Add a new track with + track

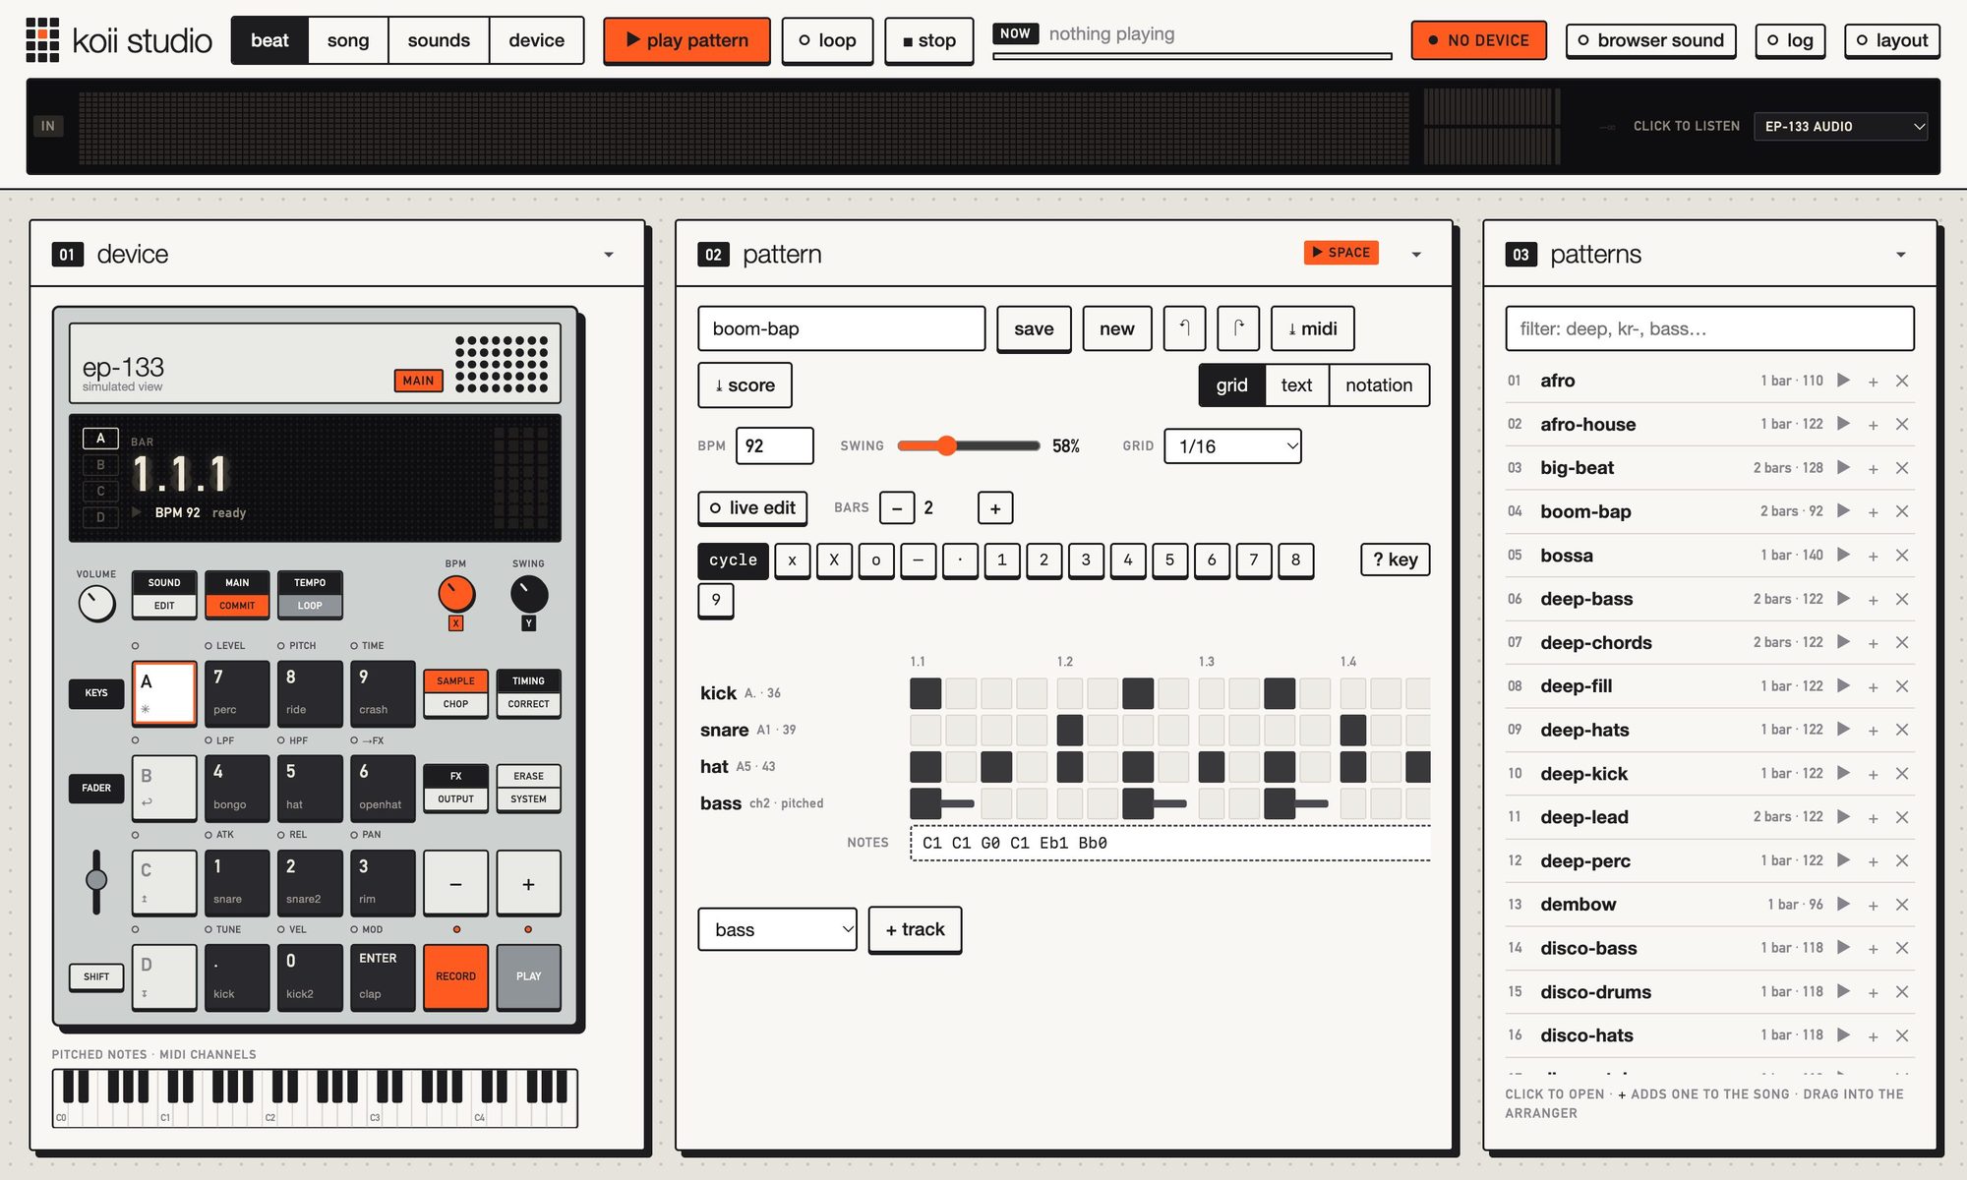click(x=915, y=929)
